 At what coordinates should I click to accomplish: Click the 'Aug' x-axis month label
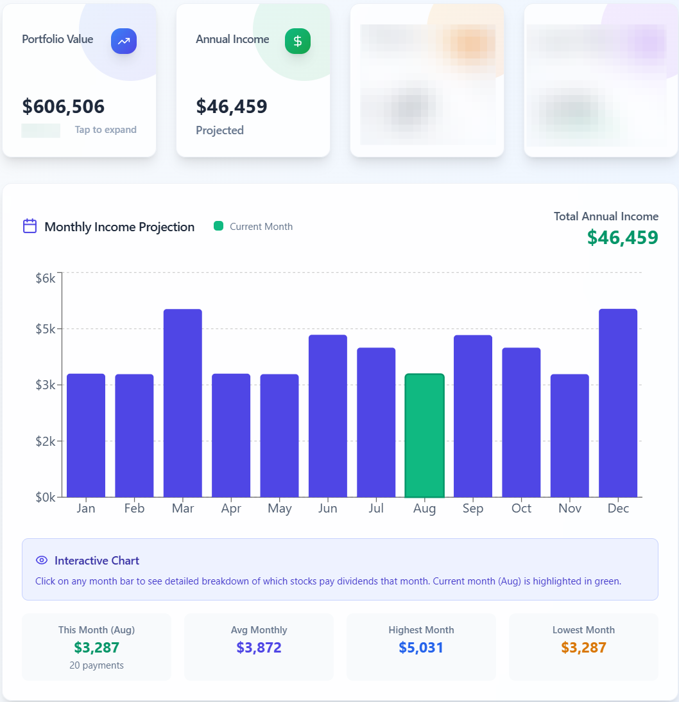tap(424, 509)
